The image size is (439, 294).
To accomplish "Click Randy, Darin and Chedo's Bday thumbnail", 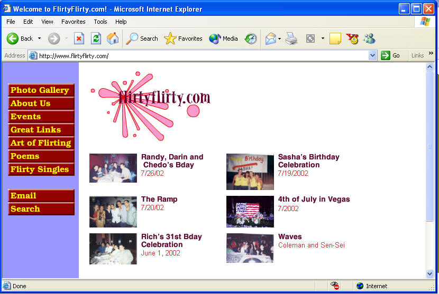I will pyautogui.click(x=113, y=168).
